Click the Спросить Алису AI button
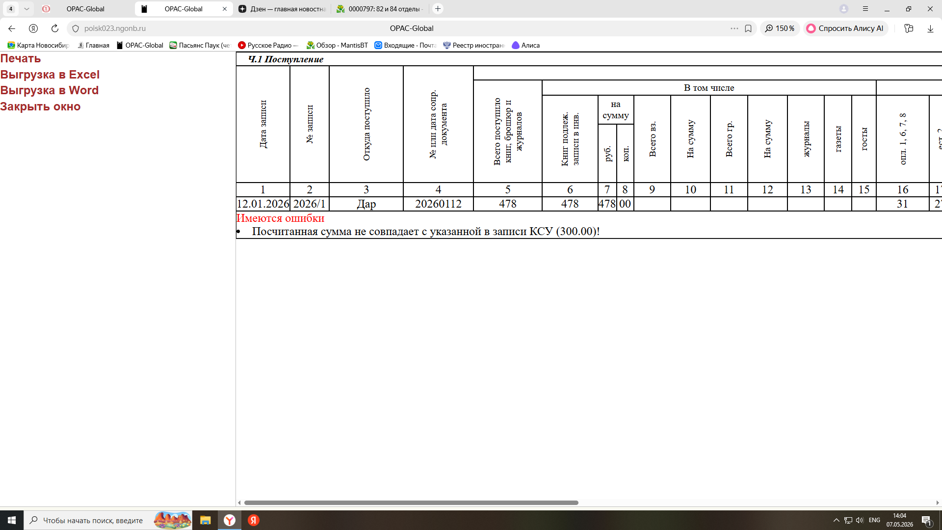942x530 pixels. click(x=846, y=28)
